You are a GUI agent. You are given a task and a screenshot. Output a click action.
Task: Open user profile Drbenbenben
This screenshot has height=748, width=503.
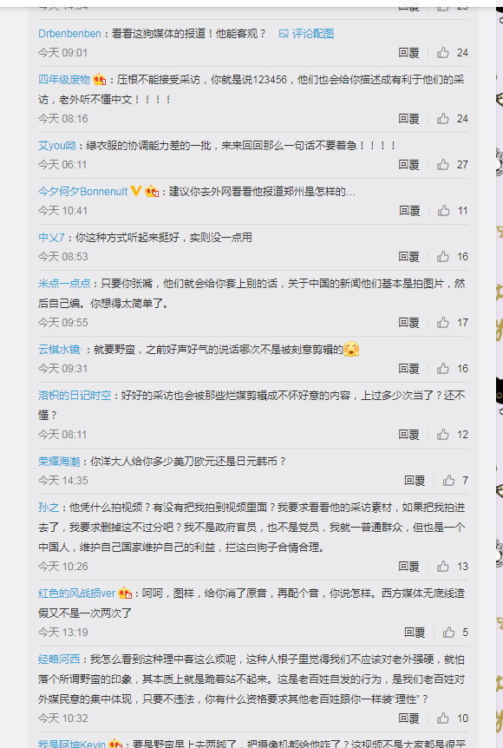[x=69, y=33]
